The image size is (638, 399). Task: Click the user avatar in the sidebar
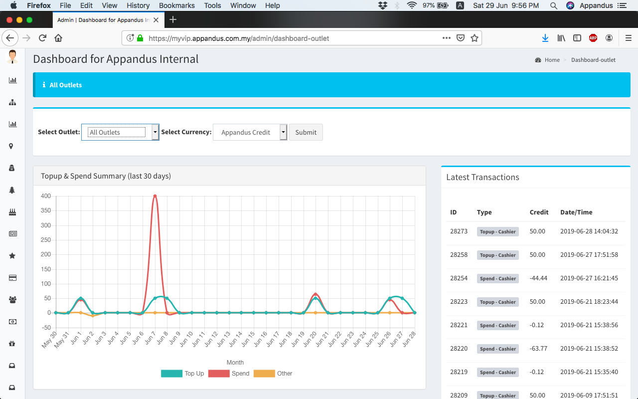pos(12,56)
